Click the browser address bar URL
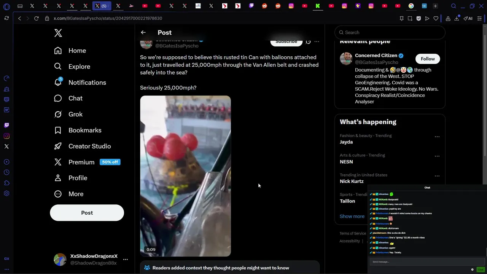This screenshot has height=274, width=487. 108,18
